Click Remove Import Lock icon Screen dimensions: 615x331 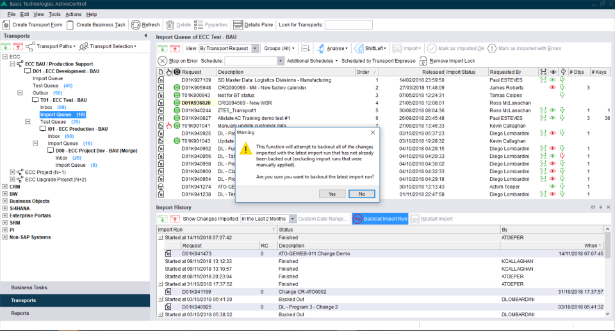(423, 61)
